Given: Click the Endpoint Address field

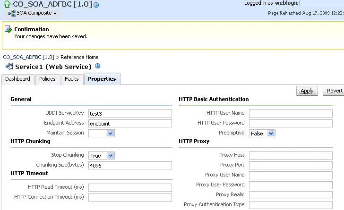Looking at the screenshot, I should pos(130,124).
